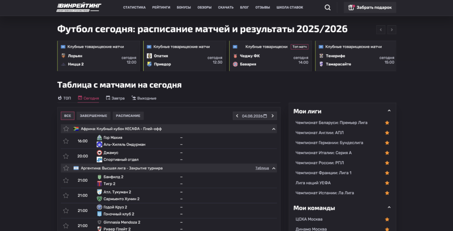The height and width of the screenshot is (231, 453).
Task: Select the Все filter button
Action: [68, 116]
